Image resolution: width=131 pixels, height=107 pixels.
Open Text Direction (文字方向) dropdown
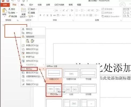[x=108, y=9]
